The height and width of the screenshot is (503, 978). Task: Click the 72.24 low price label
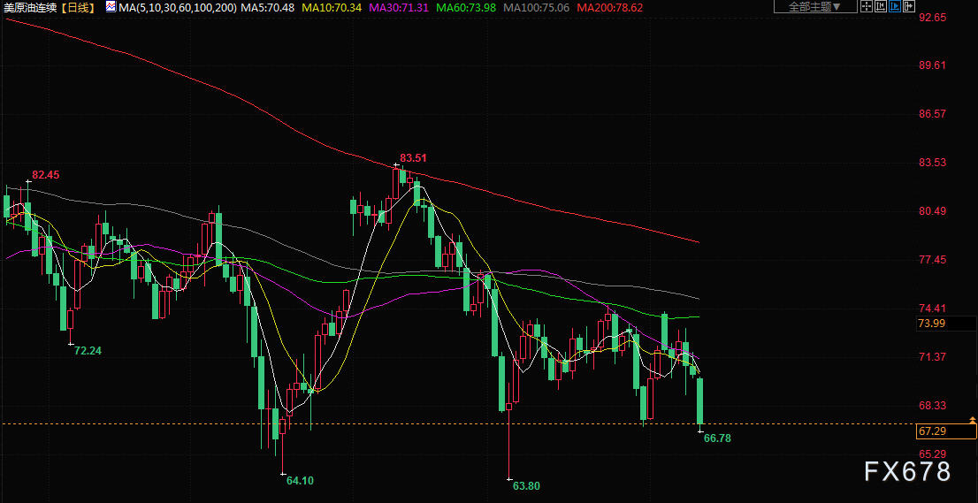tap(88, 350)
